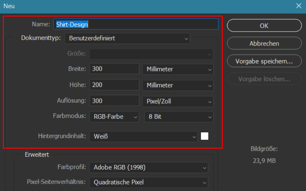Confirm the dialog with the OK button
306x191 pixels.
[264, 25]
